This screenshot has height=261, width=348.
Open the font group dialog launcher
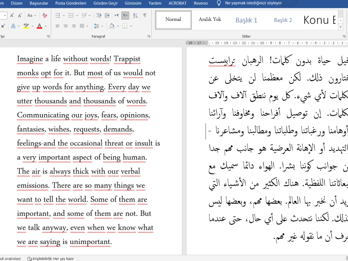click(48, 36)
